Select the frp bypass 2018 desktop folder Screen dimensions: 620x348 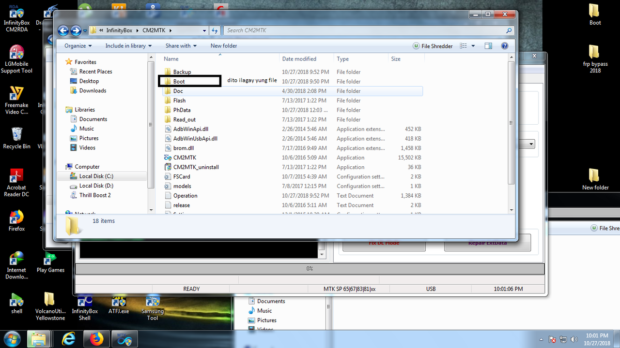tap(595, 59)
